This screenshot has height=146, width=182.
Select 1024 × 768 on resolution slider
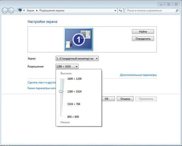(x=74, y=104)
